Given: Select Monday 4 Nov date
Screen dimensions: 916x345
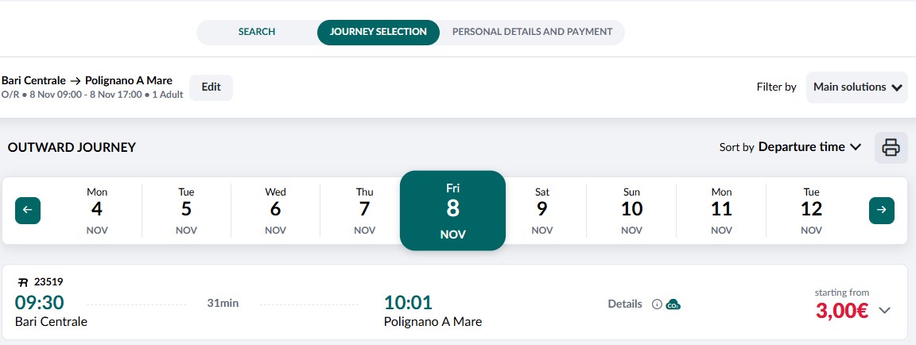Looking at the screenshot, I should point(97,210).
